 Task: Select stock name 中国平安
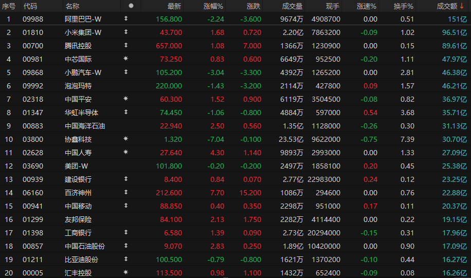pyautogui.click(x=78, y=99)
